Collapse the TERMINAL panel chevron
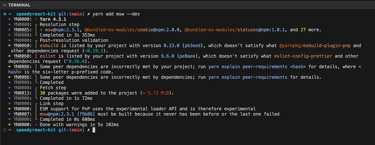Image resolution: width=375 pixels, height=145 pixels. point(4,5)
